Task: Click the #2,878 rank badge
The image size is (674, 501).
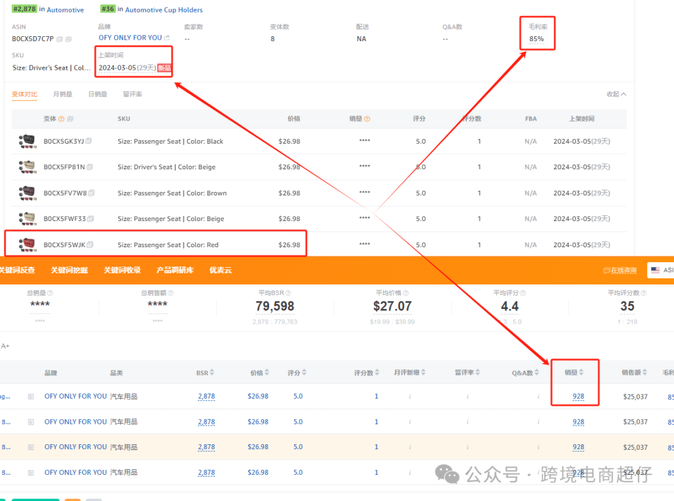Action: tap(24, 9)
